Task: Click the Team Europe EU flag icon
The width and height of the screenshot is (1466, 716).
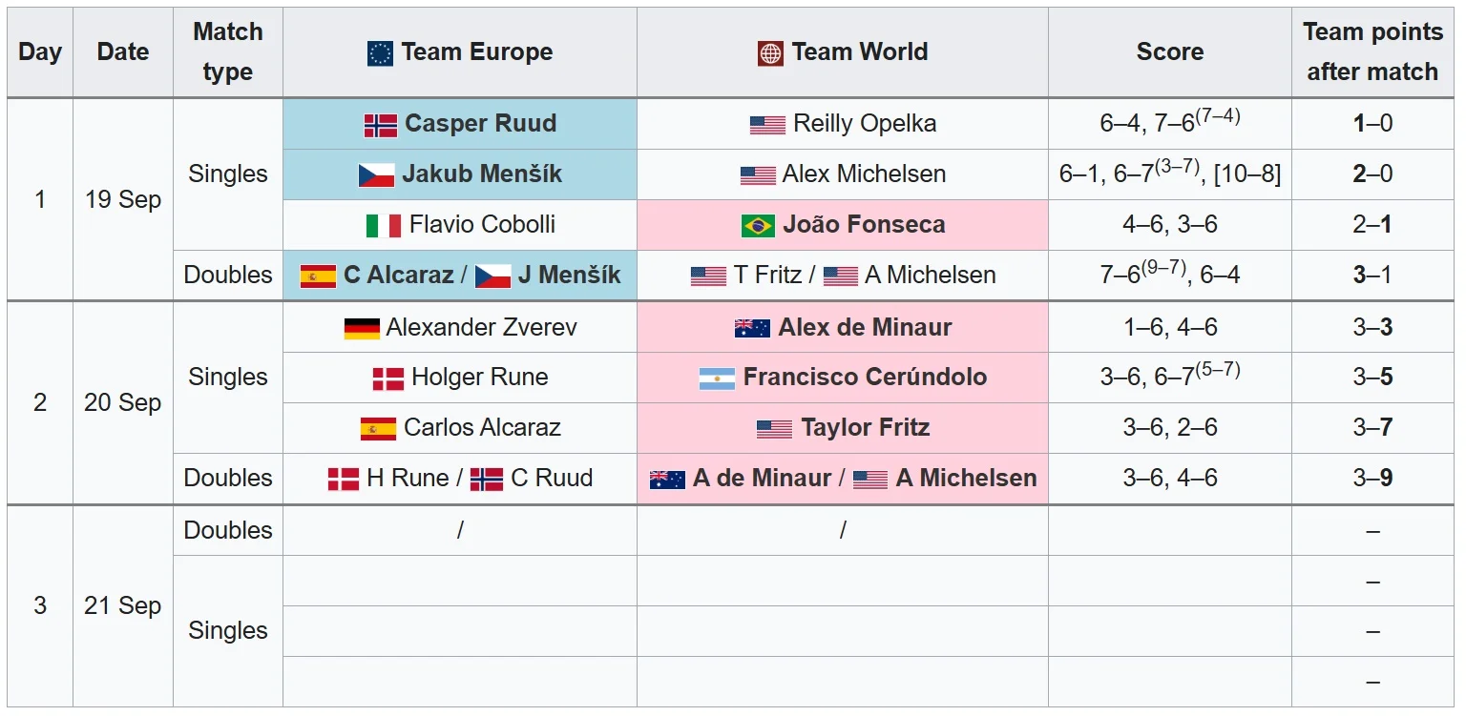Action: pos(380,53)
